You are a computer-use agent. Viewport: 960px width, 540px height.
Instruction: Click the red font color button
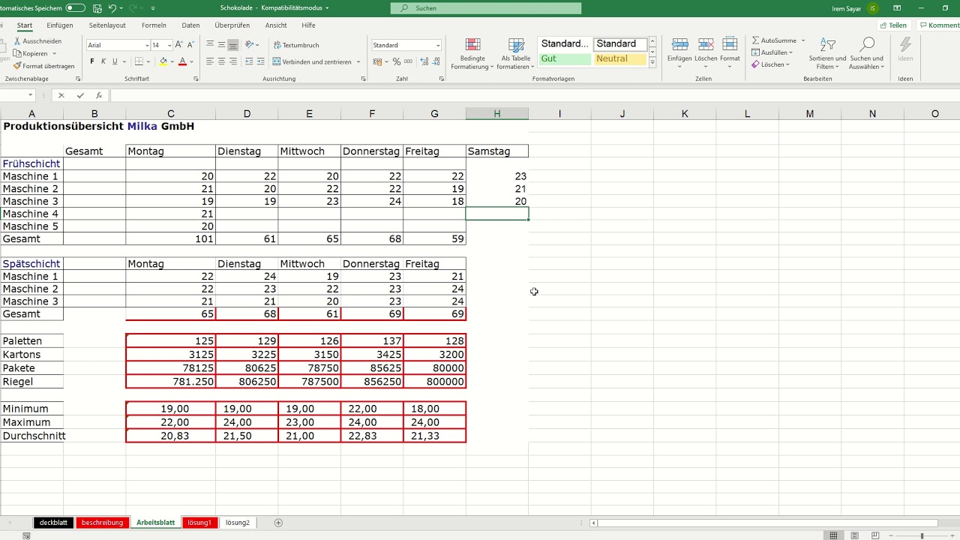[x=182, y=61]
